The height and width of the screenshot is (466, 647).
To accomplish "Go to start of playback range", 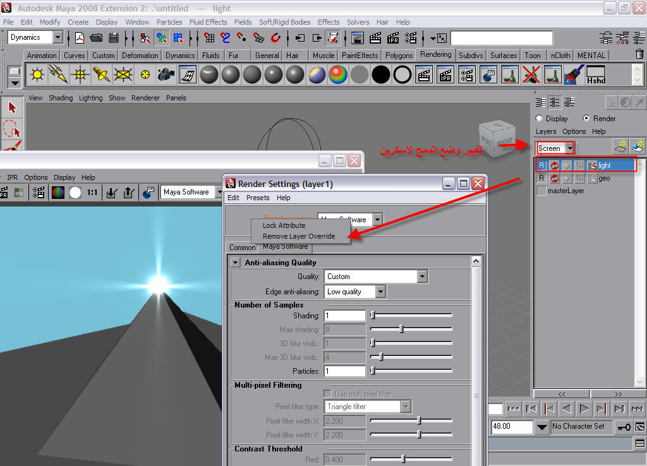I will tap(513, 409).
